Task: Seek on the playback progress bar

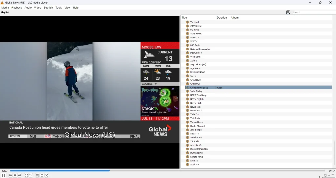Action: [168, 171]
